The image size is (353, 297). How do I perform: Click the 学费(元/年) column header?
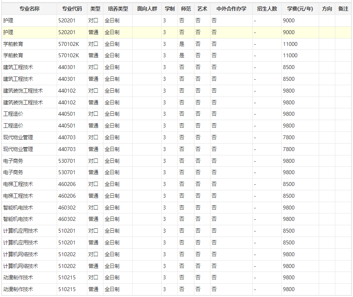tap(300, 9)
